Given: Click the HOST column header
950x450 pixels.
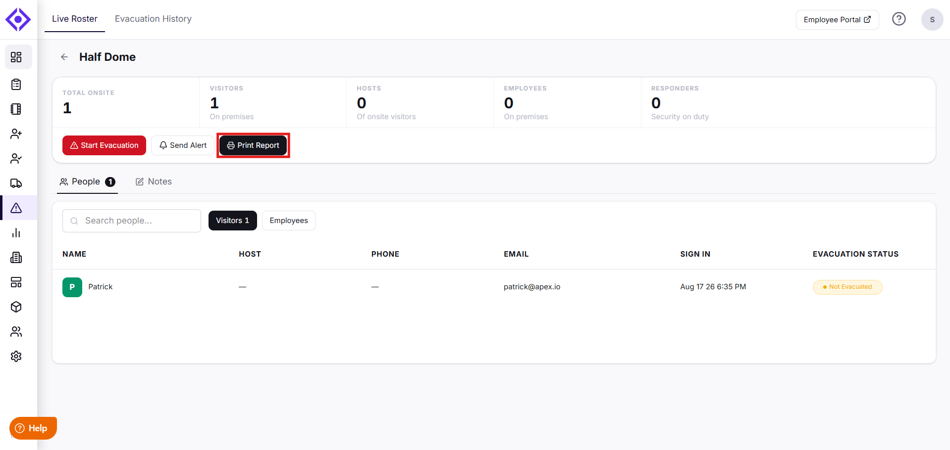Looking at the screenshot, I should pyautogui.click(x=250, y=254).
